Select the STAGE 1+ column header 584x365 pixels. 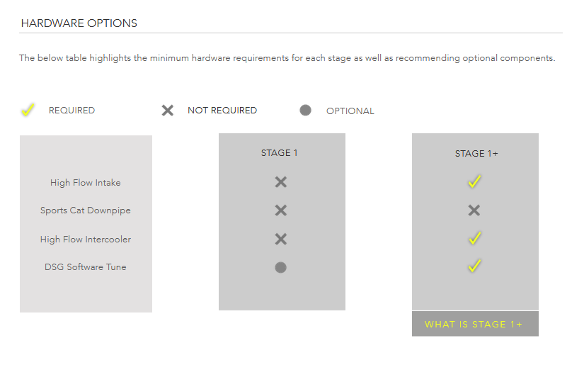[x=476, y=154]
